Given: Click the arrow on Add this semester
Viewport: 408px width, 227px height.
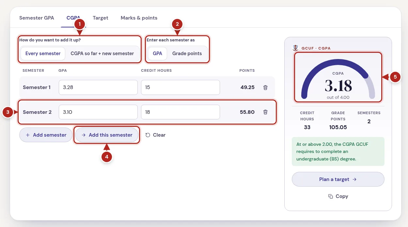Looking at the screenshot, I should coord(84,135).
